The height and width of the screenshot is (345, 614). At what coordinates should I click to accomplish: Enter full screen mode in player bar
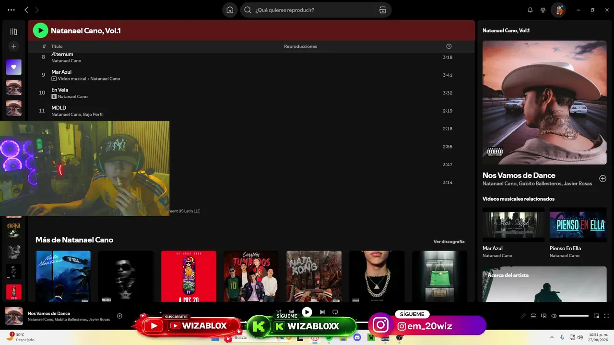tap(606, 316)
